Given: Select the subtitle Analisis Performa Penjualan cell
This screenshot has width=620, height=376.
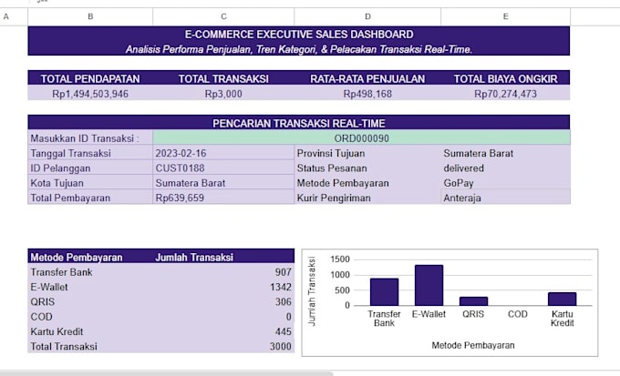Looking at the screenshot, I should click(299, 49).
